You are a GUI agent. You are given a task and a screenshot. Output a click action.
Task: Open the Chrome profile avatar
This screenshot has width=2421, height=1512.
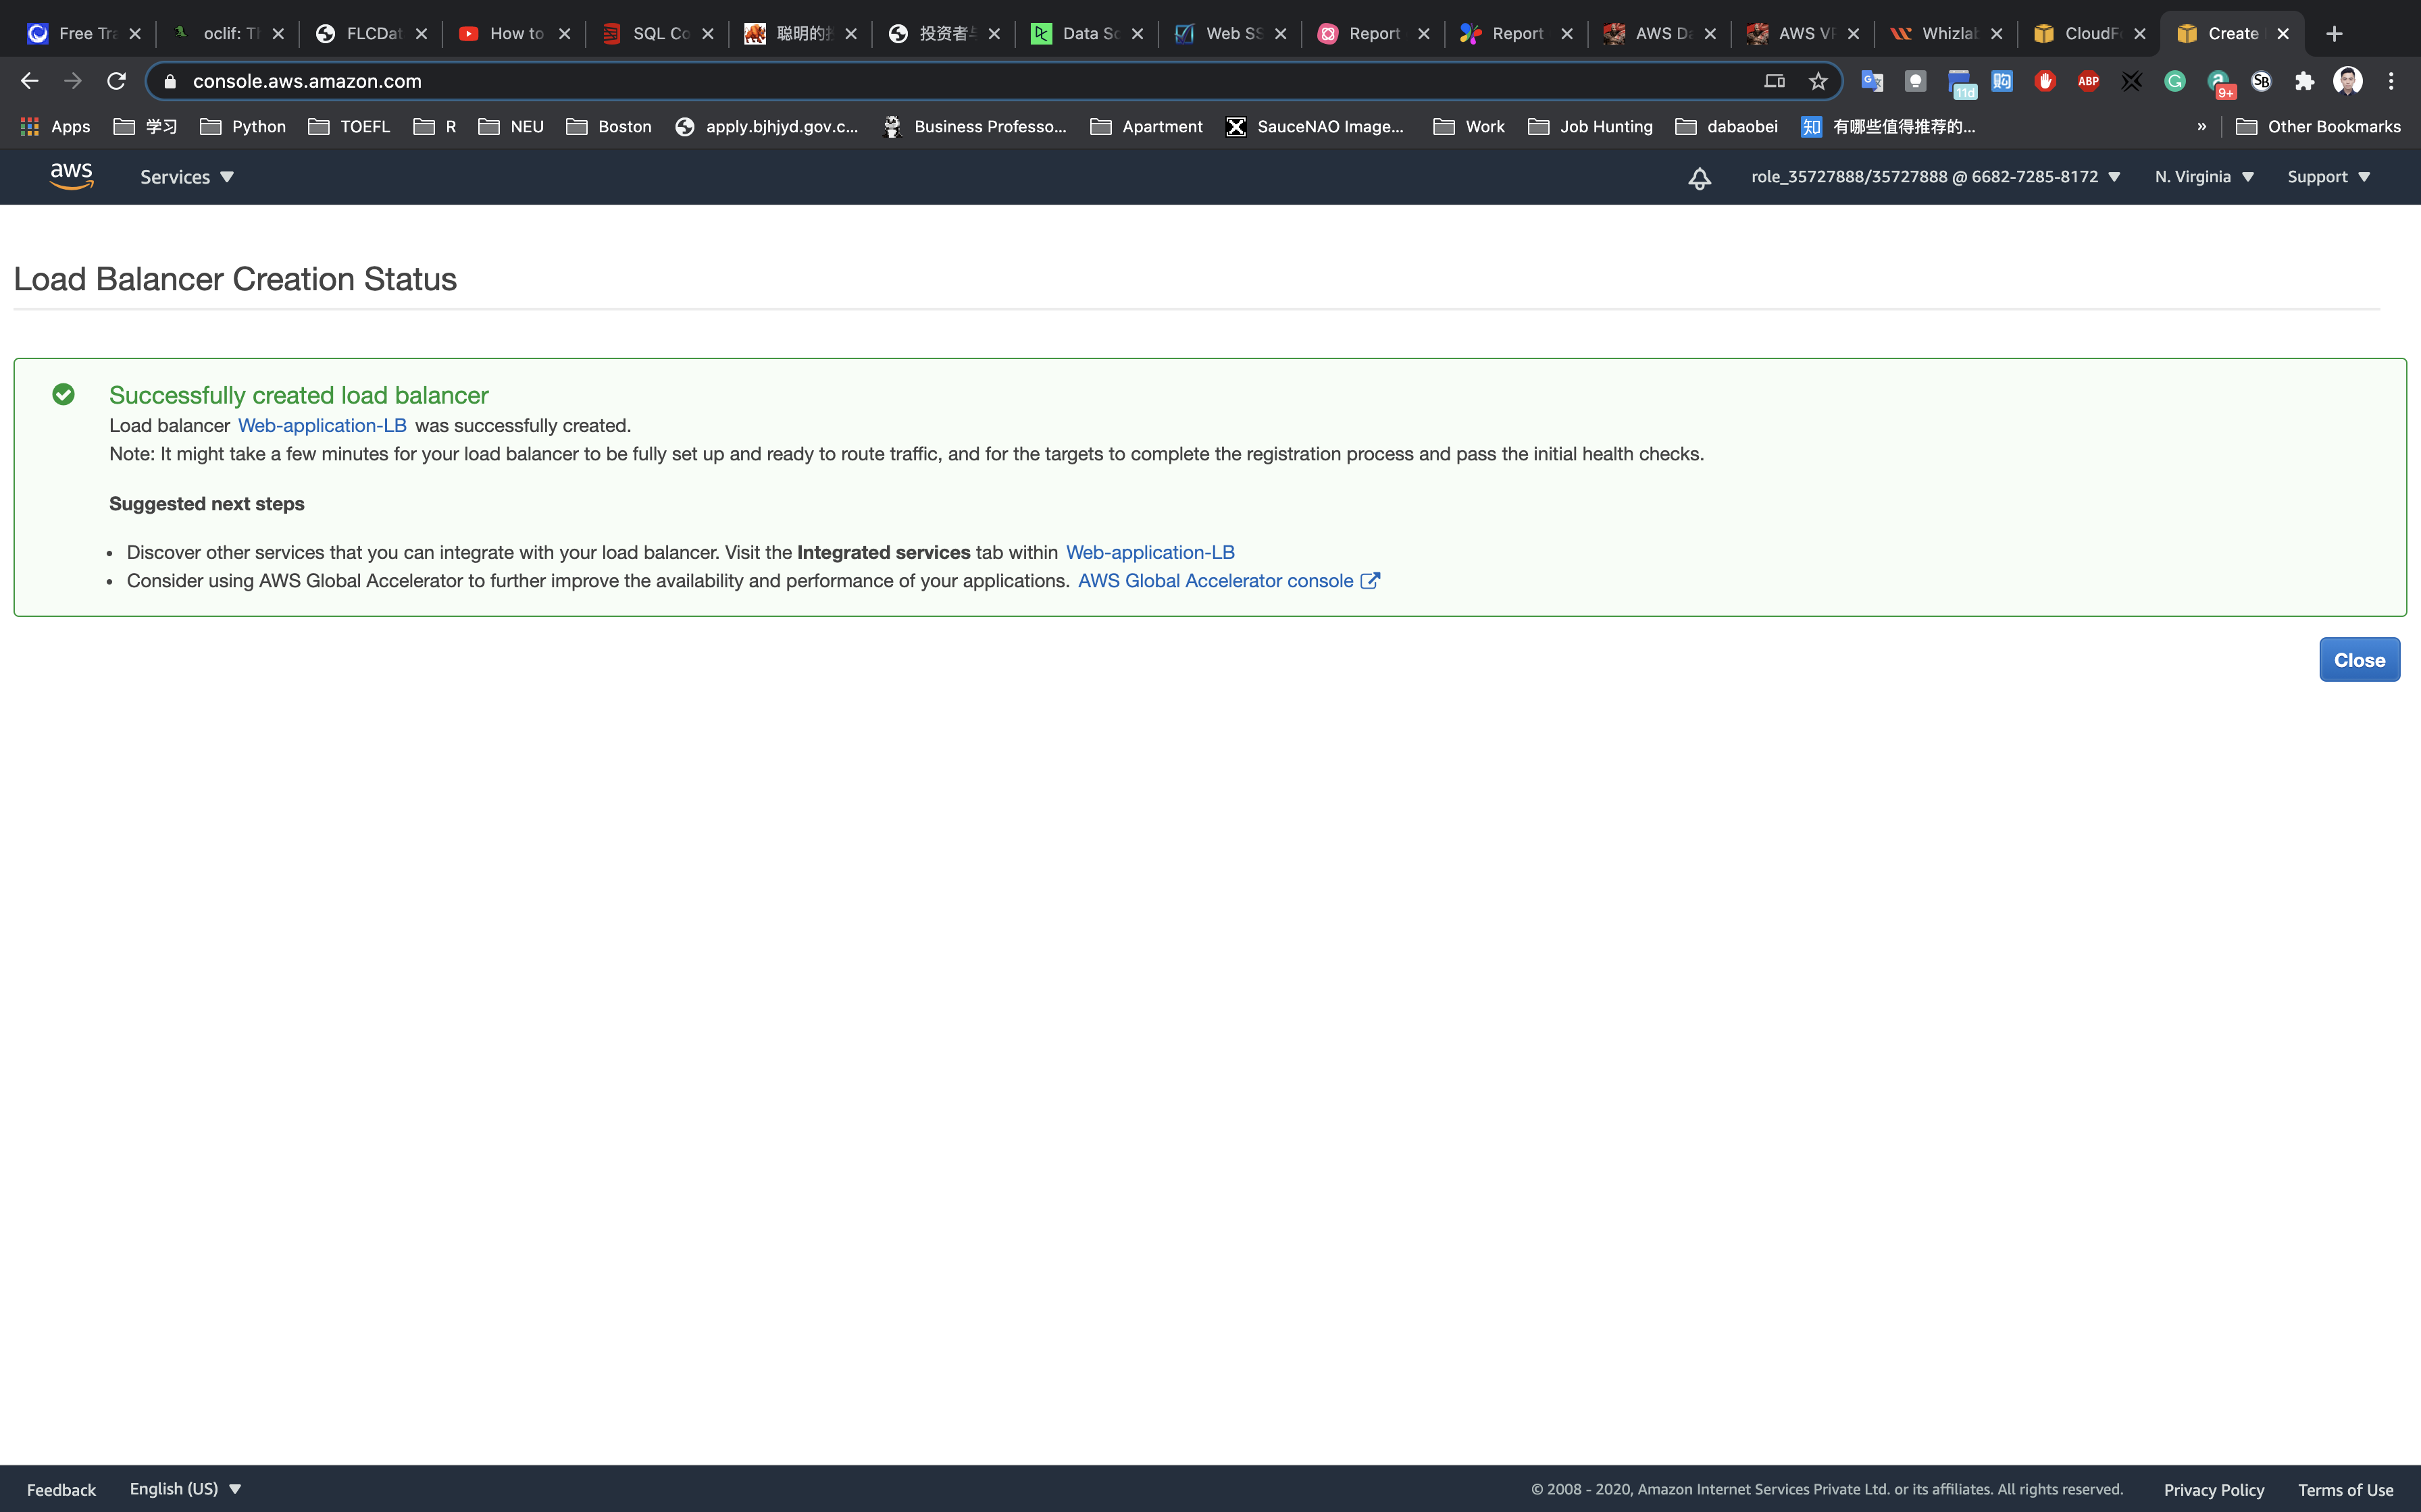pos(2347,81)
